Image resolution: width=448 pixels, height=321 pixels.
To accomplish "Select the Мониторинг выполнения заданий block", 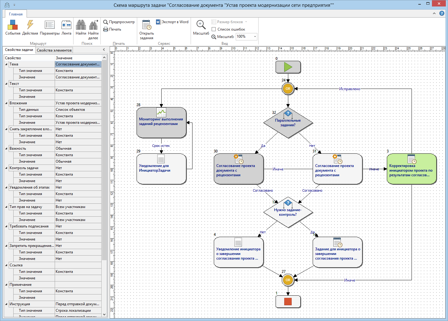I will (x=161, y=123).
